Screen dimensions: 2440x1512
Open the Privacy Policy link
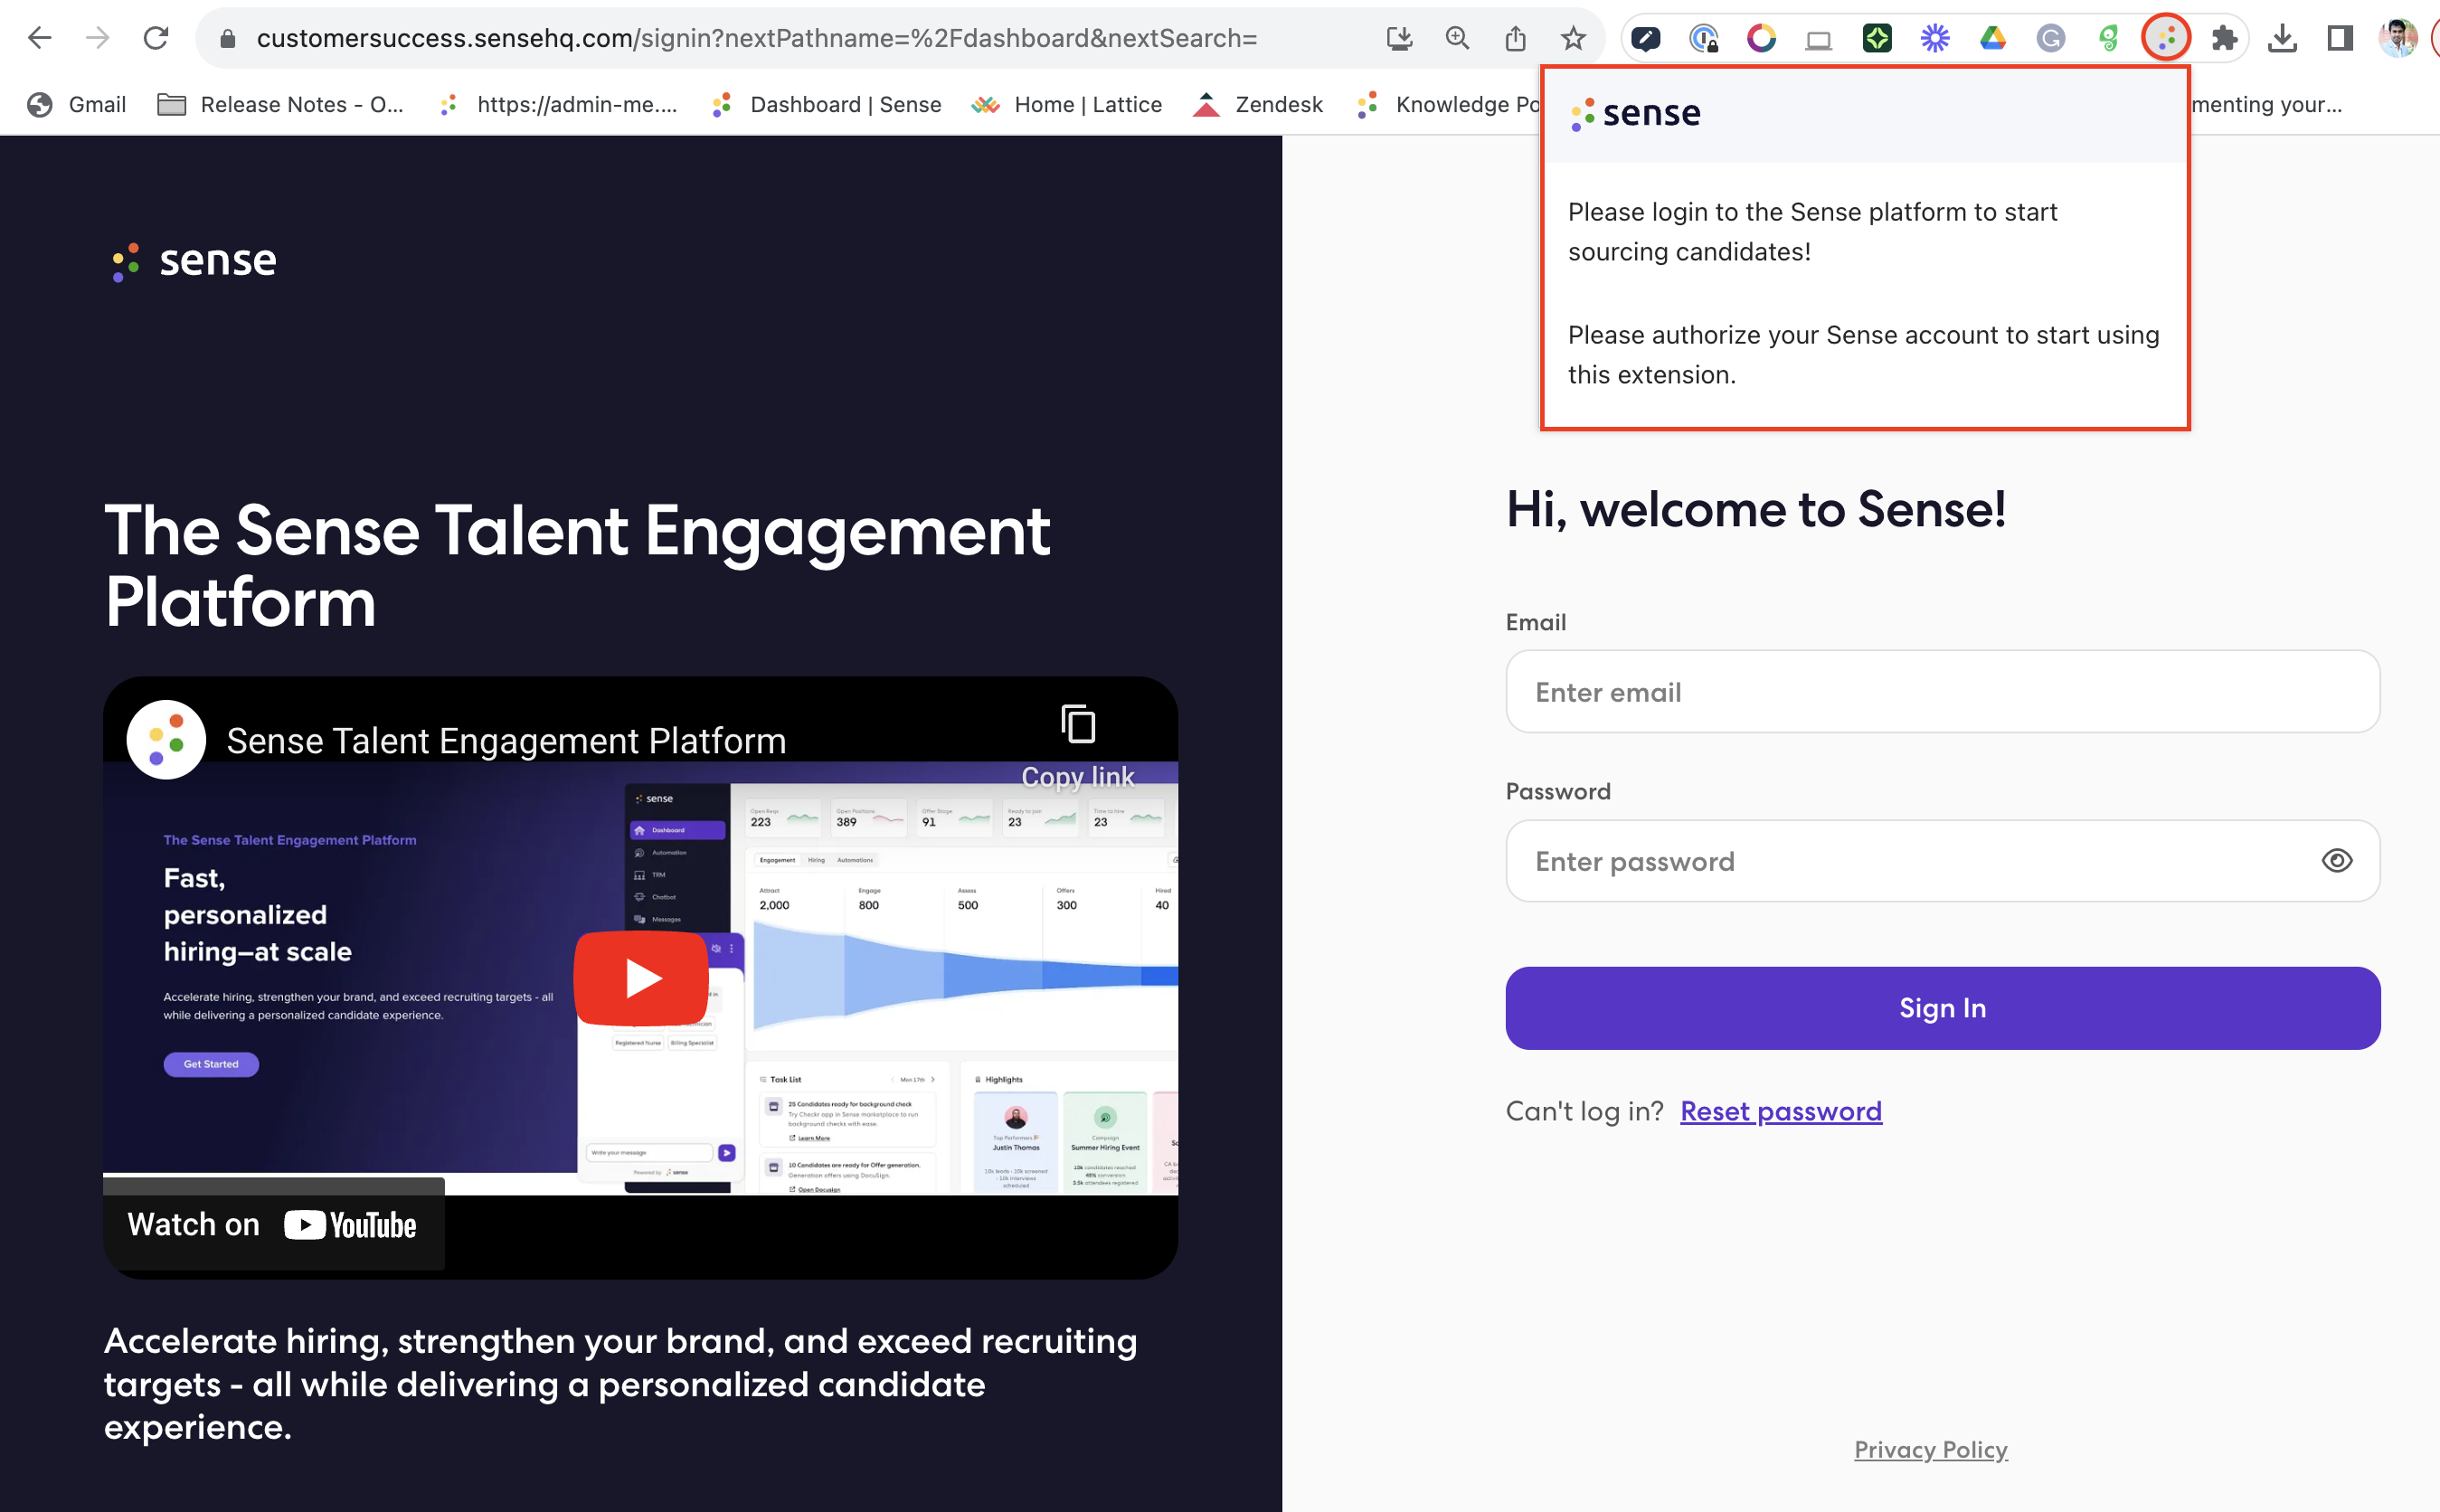click(1930, 1449)
